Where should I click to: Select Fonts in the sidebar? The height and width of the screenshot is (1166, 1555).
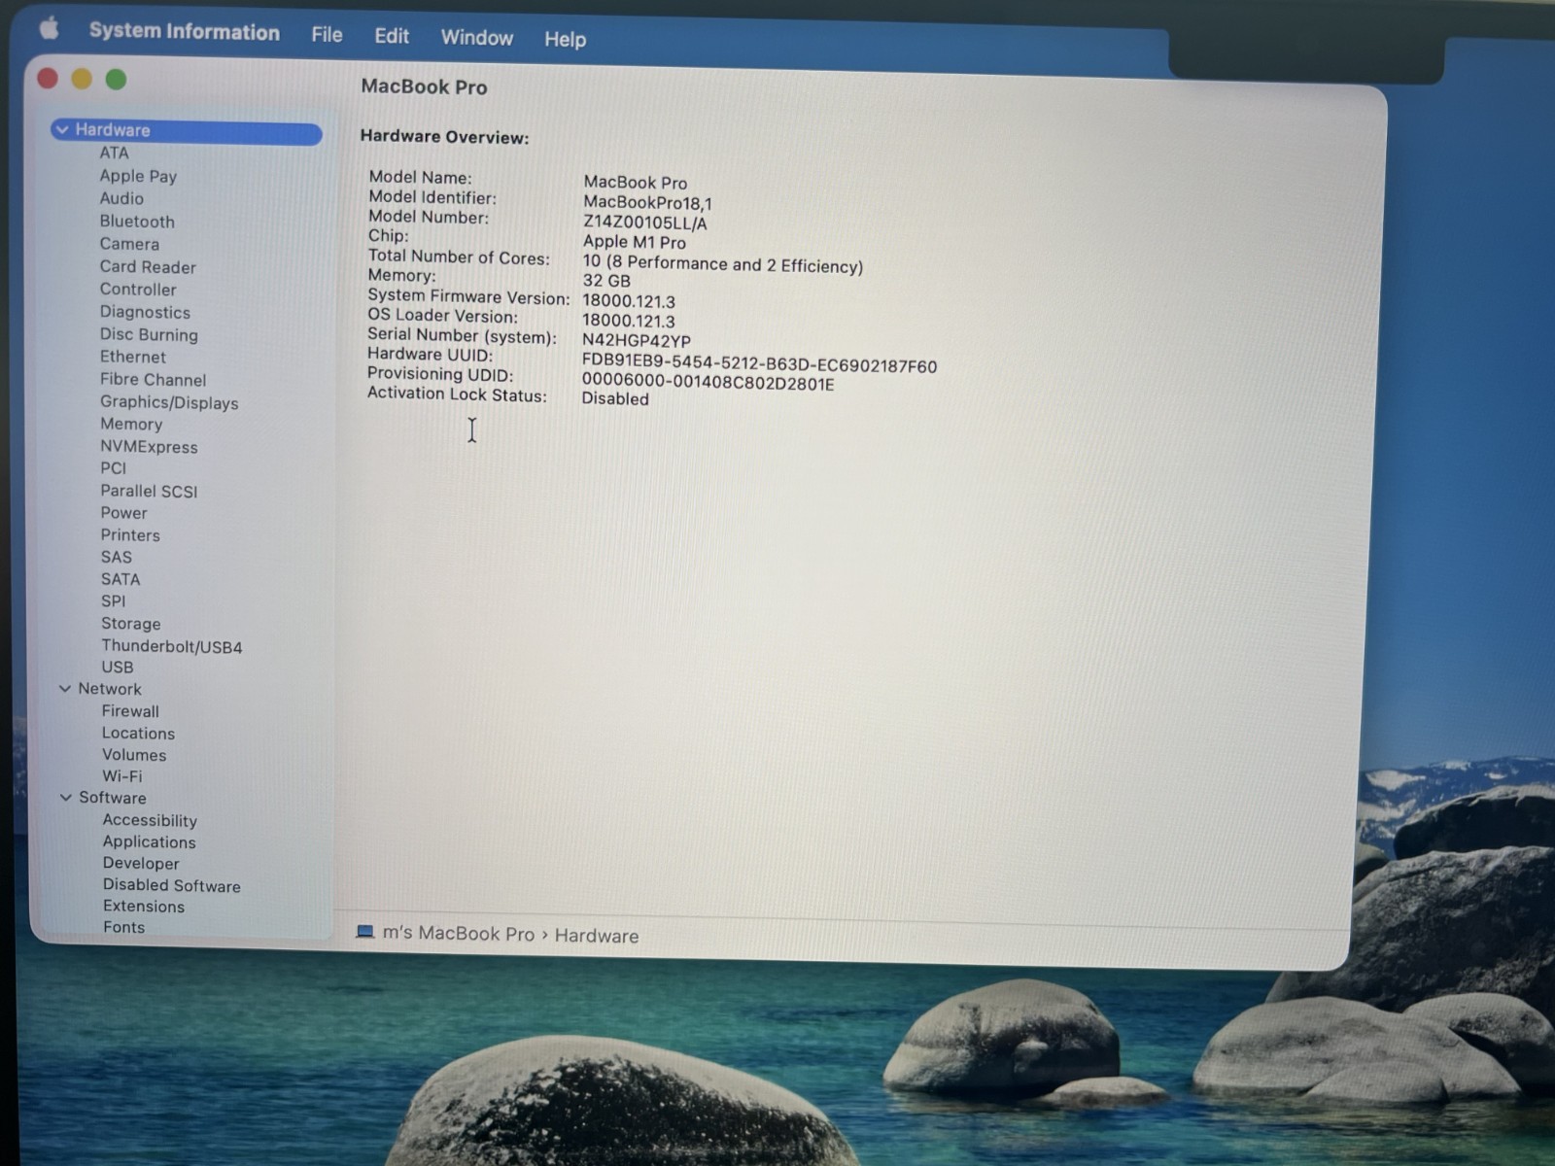pyautogui.click(x=124, y=928)
